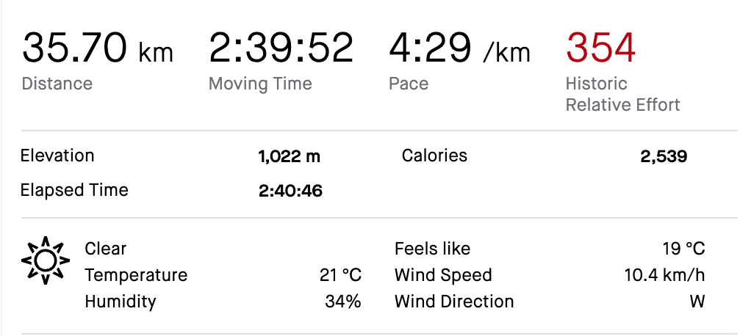Viewport: 751px width, 336px height.
Task: Click the 4:29 /km pace value
Action: click(459, 48)
